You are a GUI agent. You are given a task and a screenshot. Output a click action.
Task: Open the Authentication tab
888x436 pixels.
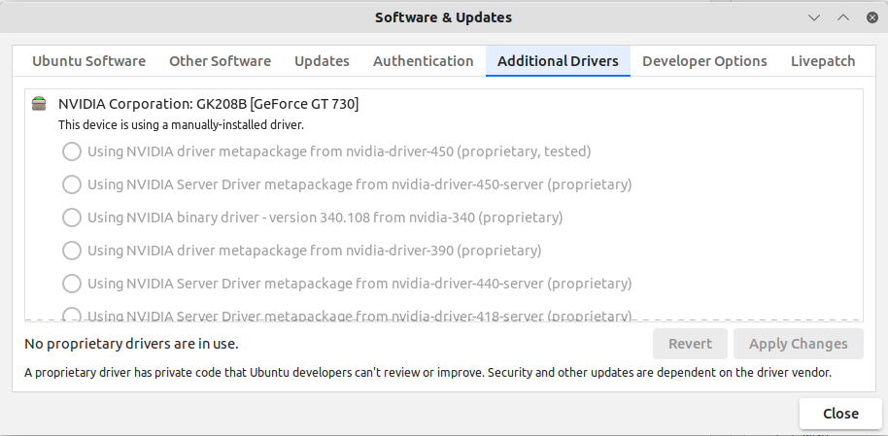click(423, 61)
